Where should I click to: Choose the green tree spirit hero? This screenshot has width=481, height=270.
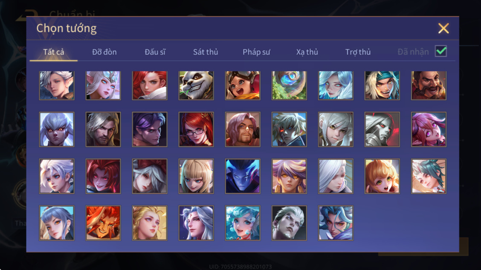[x=289, y=85]
